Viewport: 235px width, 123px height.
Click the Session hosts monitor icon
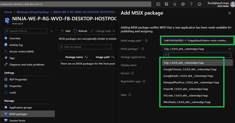click(x=6, y=120)
